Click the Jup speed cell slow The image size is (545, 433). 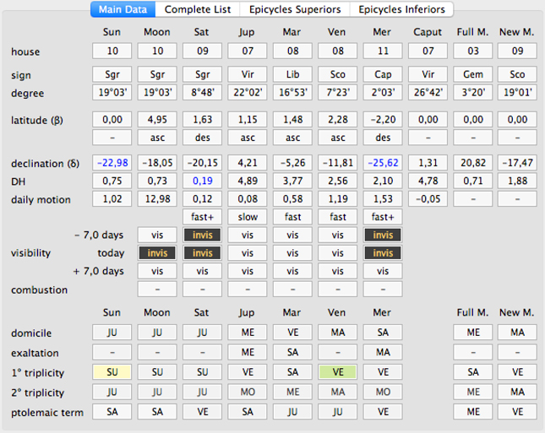coord(248,217)
